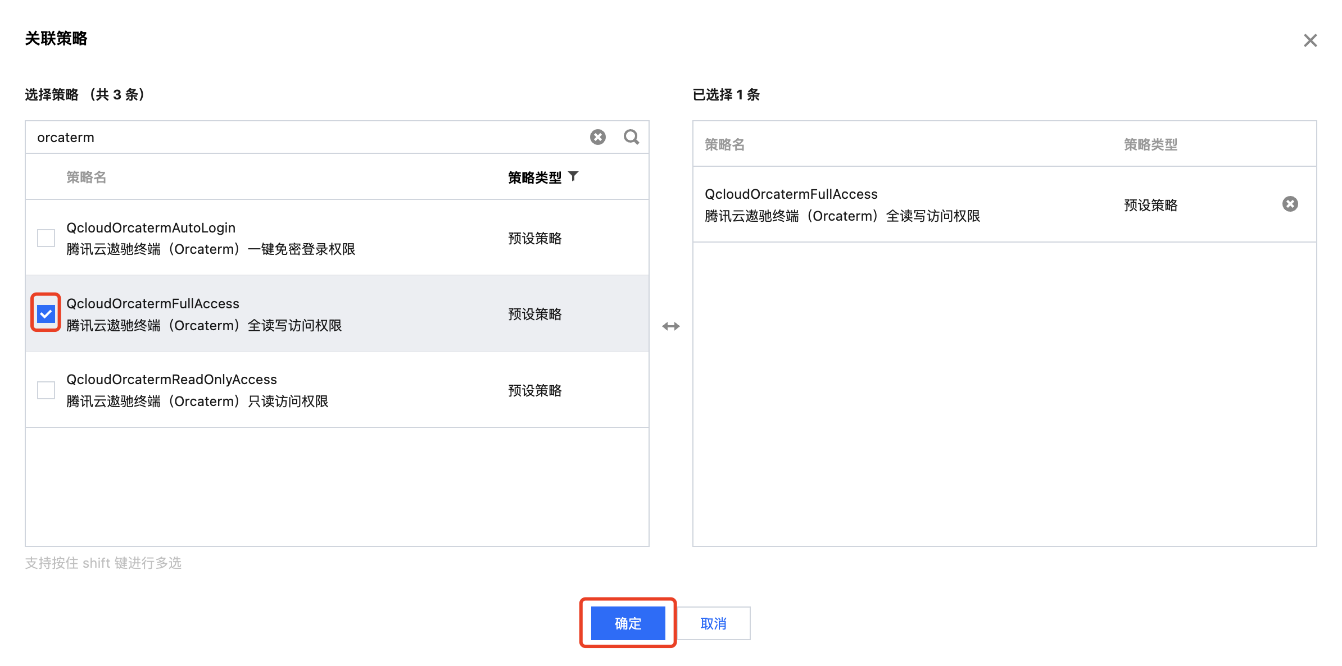Click the 取消 cancel button
The image size is (1342, 666).
(714, 623)
